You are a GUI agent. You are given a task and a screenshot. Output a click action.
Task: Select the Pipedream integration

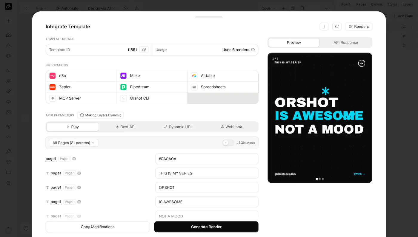152,87
